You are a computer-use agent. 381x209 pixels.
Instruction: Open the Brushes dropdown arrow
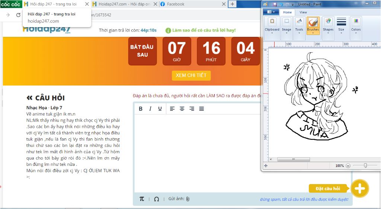click(313, 33)
